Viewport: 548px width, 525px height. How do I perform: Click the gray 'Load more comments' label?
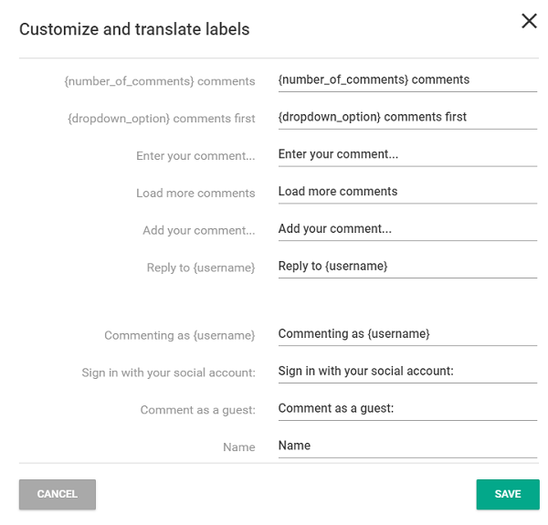pos(195,194)
